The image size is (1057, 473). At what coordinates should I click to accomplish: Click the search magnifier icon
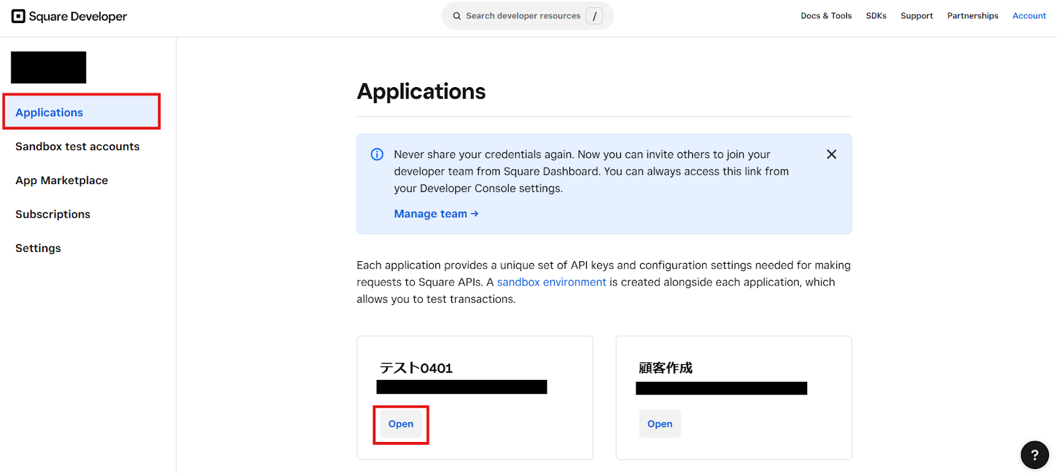pyautogui.click(x=456, y=16)
